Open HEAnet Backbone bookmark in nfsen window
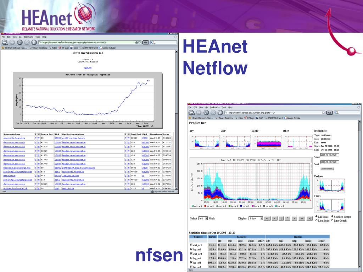Image resolution: width=363 pixels, height=272 pixels. pyautogui.click(x=224, y=118)
